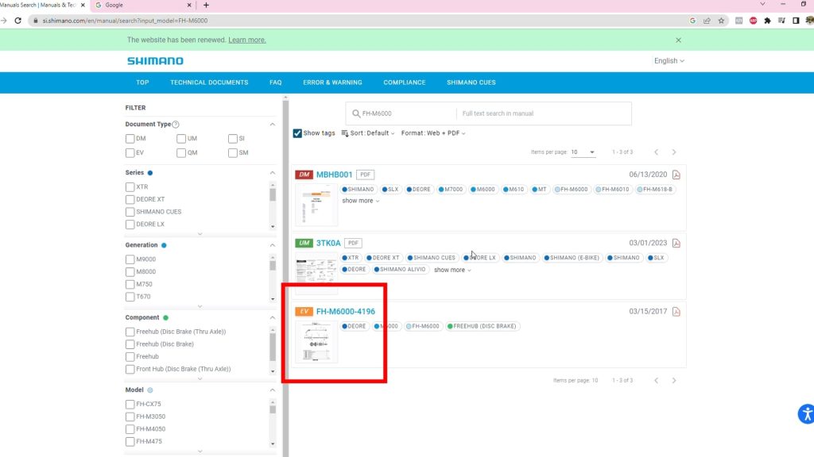This screenshot has height=457, width=814.
Task: Check the SI document type filter
Action: pyautogui.click(x=233, y=139)
